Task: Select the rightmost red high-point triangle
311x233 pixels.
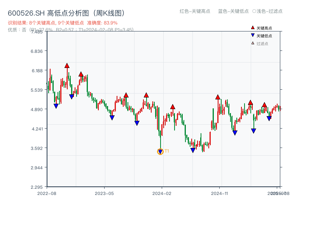Action: (264, 105)
